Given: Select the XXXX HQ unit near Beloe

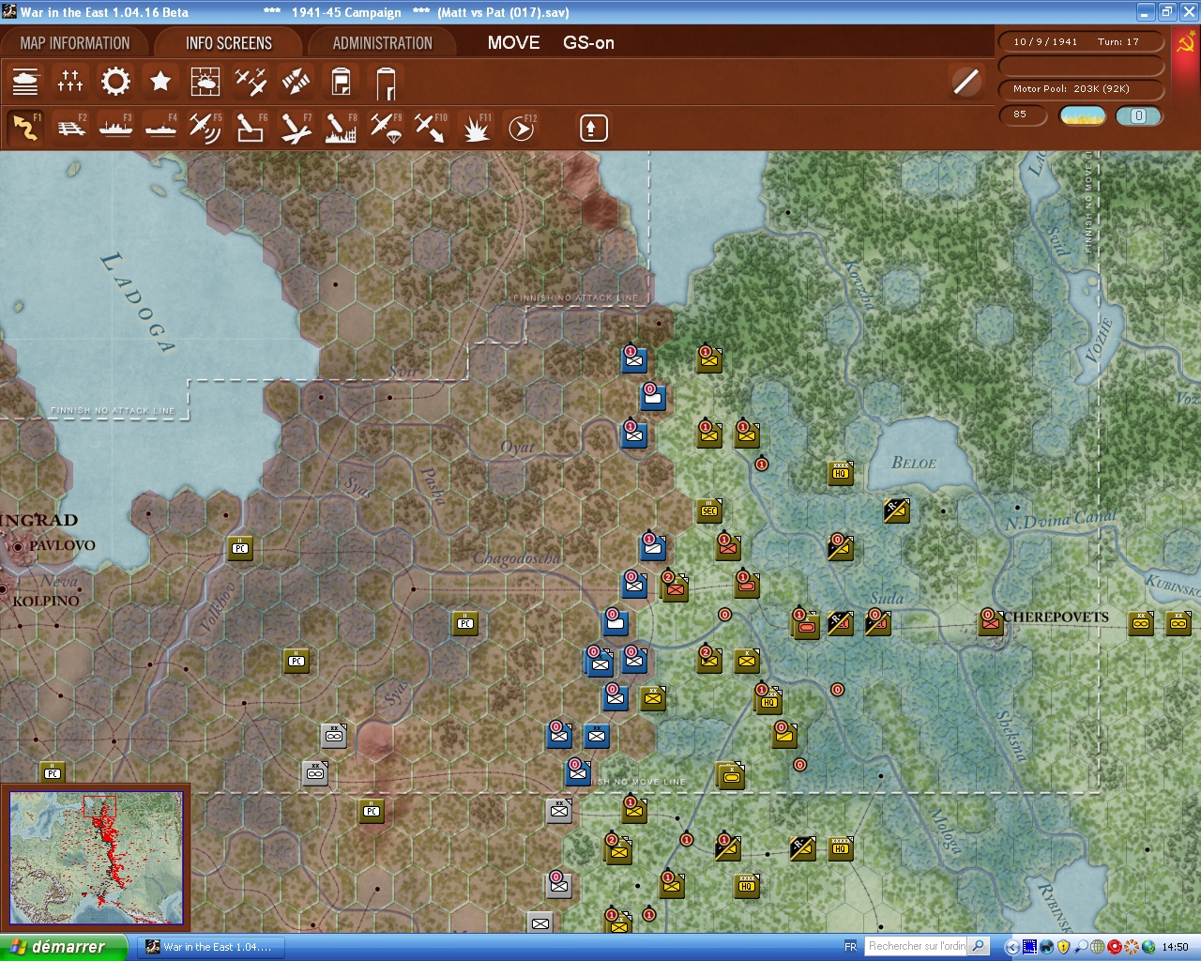Looking at the screenshot, I should 840,473.
